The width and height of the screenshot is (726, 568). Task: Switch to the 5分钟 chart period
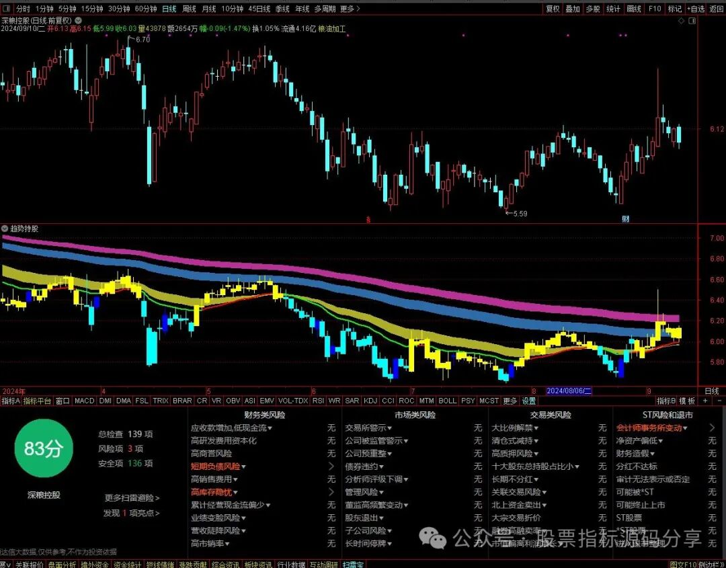click(67, 9)
